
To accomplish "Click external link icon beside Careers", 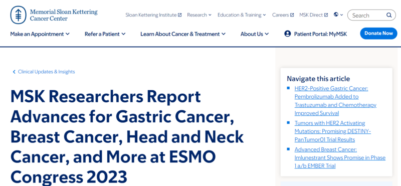I will click(292, 15).
